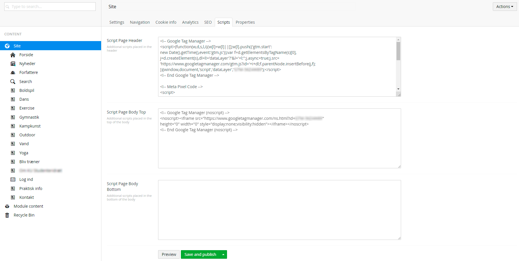Click the Save and publish button
Screen dimensions: 519x261
coord(200,254)
